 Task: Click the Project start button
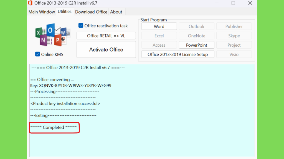(x=234, y=45)
